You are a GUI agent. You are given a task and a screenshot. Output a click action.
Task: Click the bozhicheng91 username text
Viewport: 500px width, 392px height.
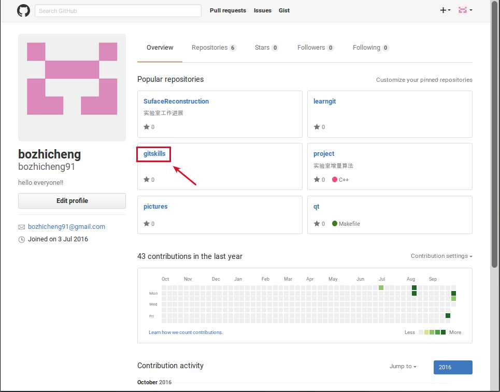(x=47, y=166)
